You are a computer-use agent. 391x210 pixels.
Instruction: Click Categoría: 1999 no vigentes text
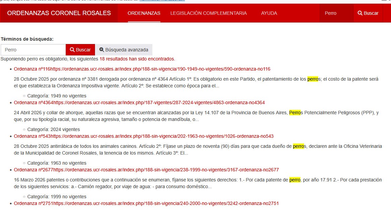(57, 197)
